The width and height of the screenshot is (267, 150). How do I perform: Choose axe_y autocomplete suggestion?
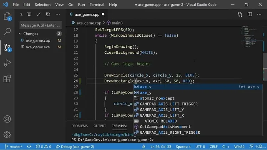(x=197, y=92)
